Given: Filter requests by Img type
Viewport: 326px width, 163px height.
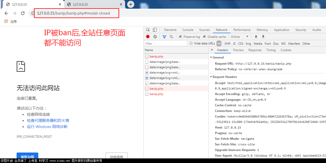Looking at the screenshot, I should (248, 44).
